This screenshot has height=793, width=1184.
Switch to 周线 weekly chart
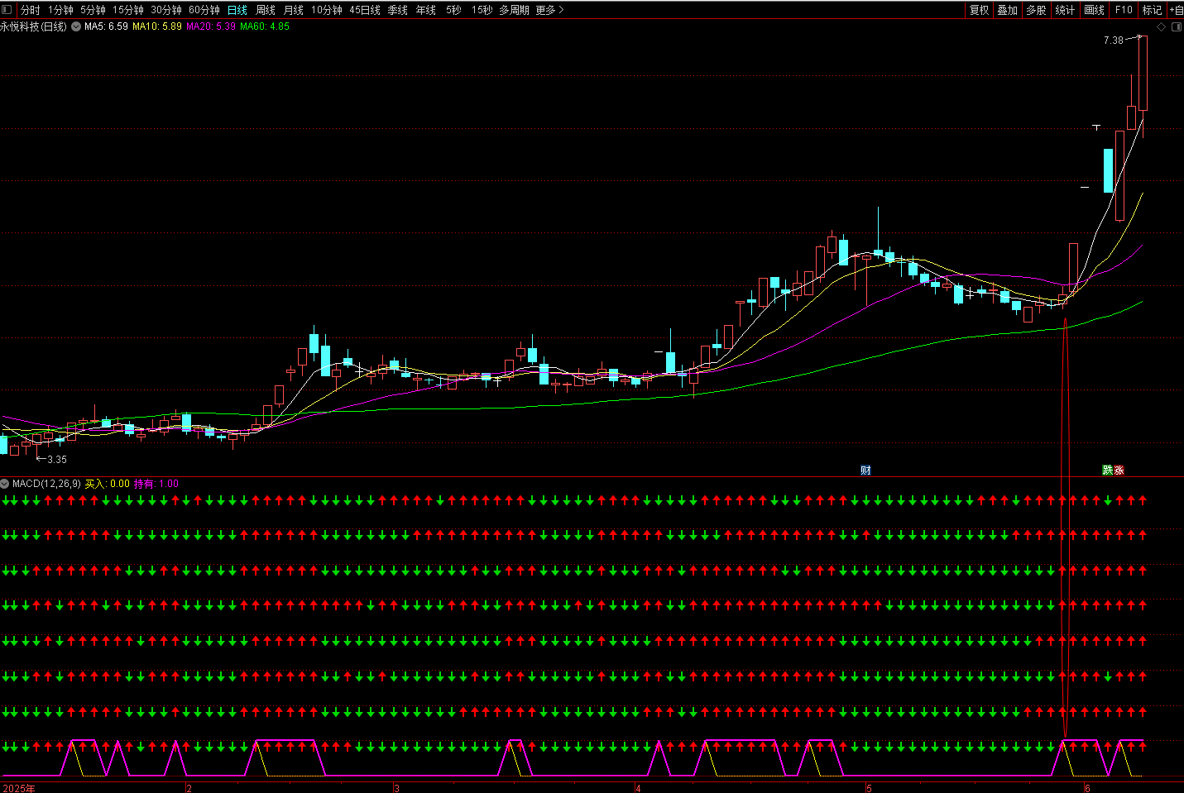coord(266,10)
